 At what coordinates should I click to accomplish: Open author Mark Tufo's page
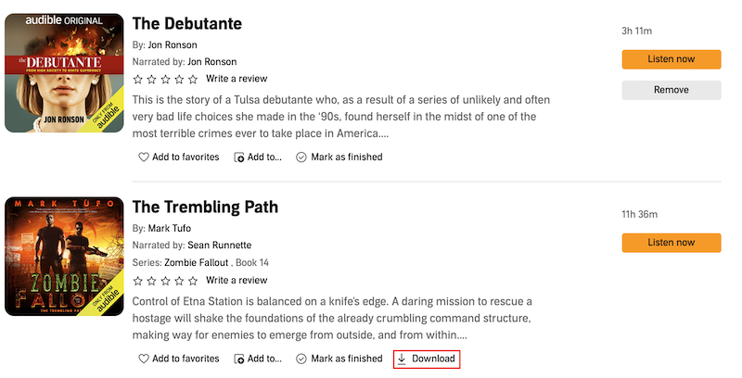(x=172, y=228)
